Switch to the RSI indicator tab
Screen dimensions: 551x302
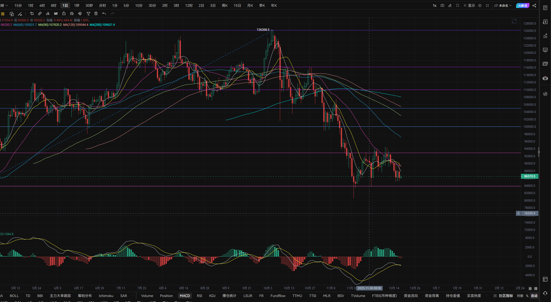[x=199, y=296]
